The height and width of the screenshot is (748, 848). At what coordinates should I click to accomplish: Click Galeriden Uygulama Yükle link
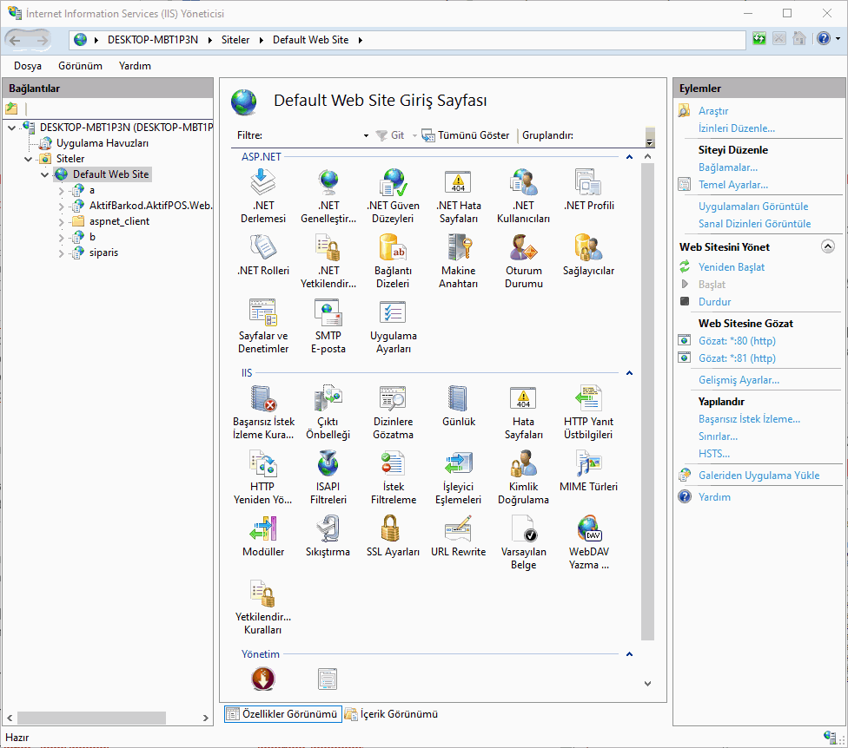pos(759,476)
